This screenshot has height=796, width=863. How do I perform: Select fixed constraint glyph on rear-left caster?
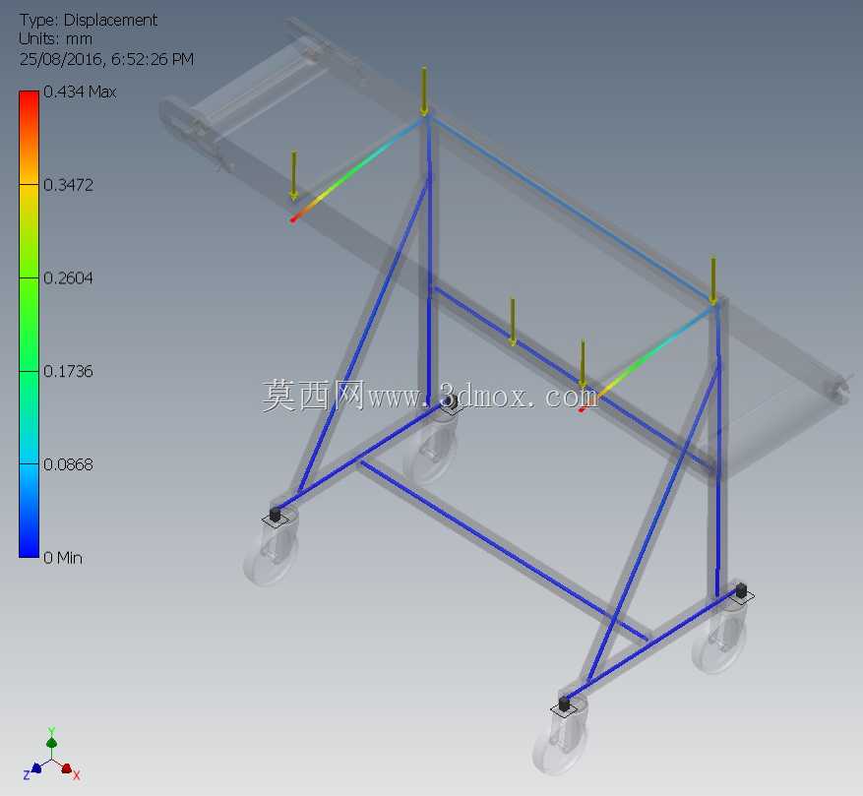[x=451, y=403]
